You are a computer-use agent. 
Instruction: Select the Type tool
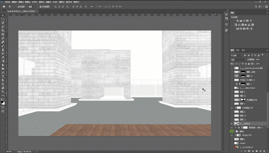pos(3,76)
